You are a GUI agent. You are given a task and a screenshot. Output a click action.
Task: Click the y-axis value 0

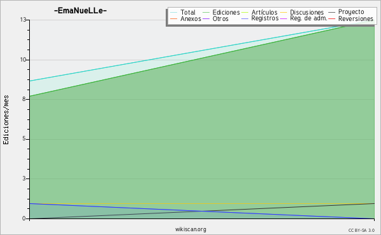pos(24,218)
